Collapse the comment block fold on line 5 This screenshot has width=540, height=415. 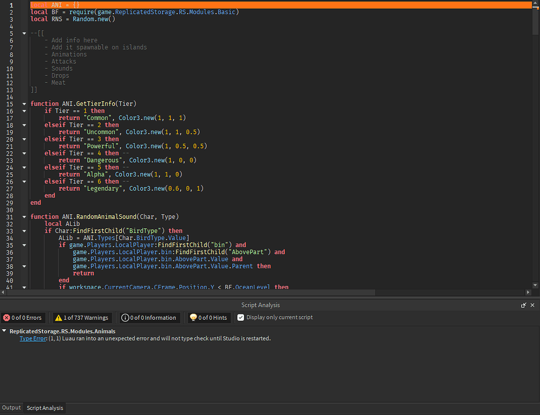point(24,33)
